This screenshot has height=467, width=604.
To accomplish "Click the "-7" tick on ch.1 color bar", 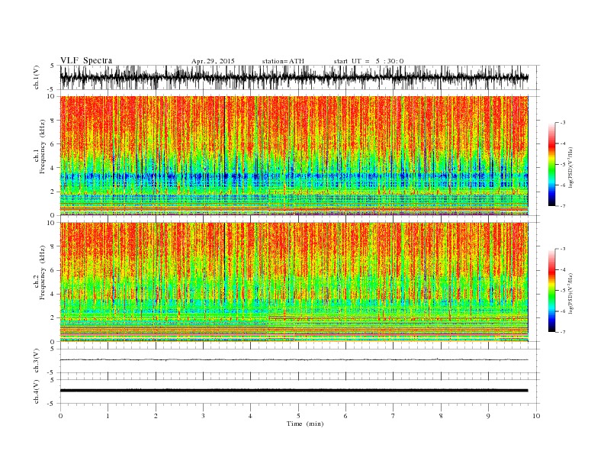I will click(x=562, y=206).
